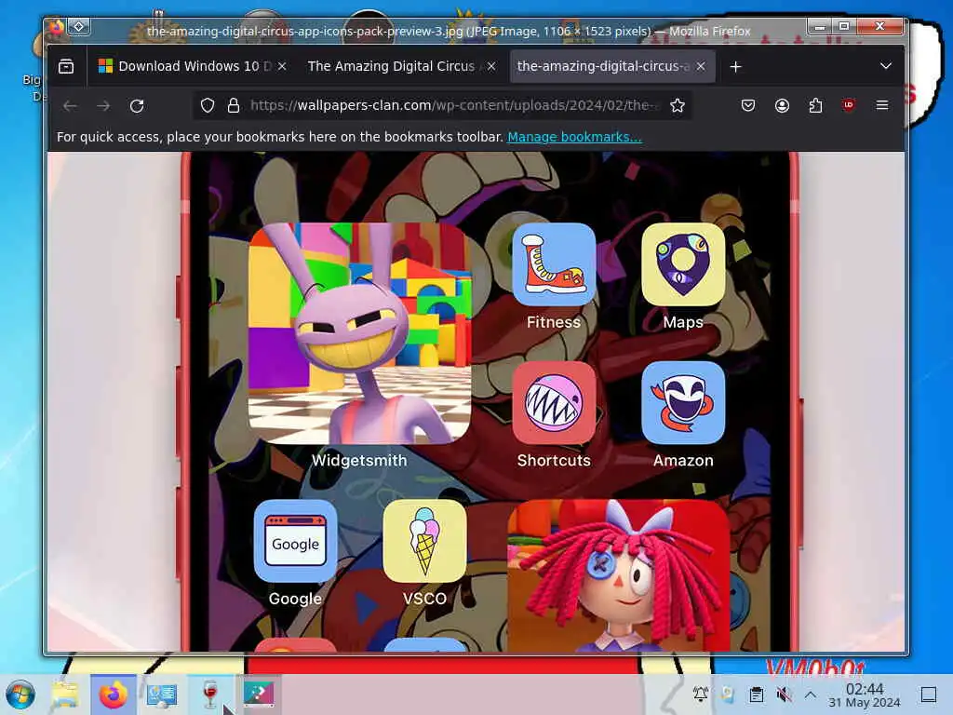The image size is (953, 715).
Task: Open the file manager folder taskbar icon
Action: (x=65, y=695)
